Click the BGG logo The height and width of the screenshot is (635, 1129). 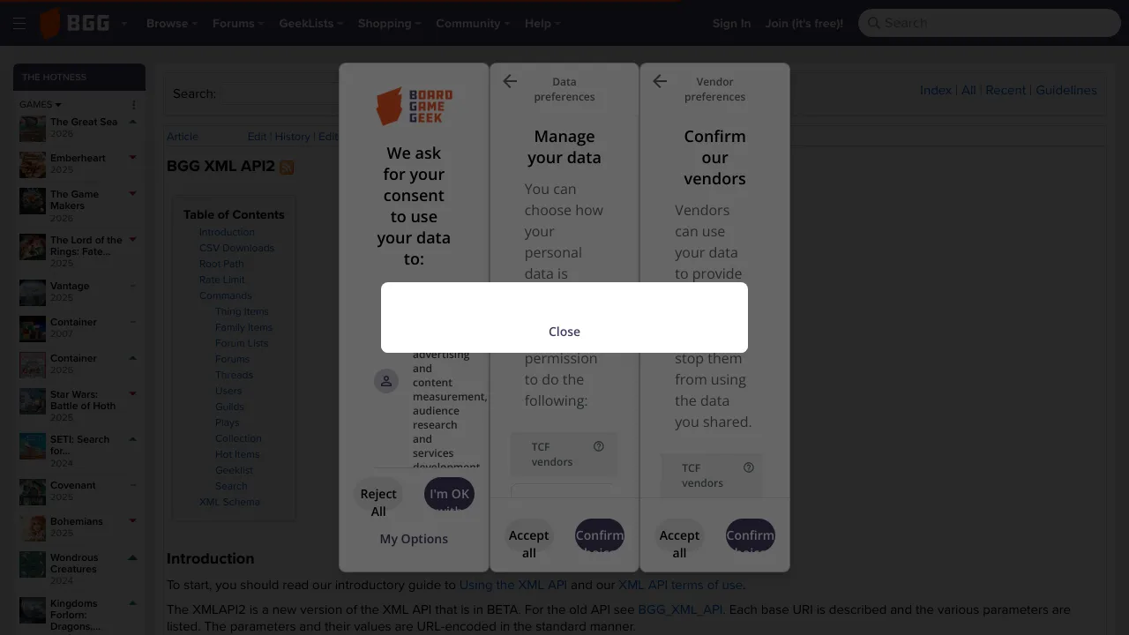coord(75,24)
